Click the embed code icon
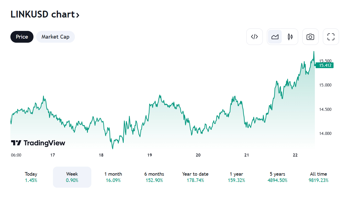This screenshot has width=350, height=197. click(255, 37)
